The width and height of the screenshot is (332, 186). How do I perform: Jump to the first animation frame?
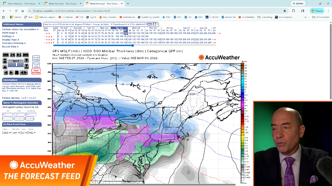point(5,55)
